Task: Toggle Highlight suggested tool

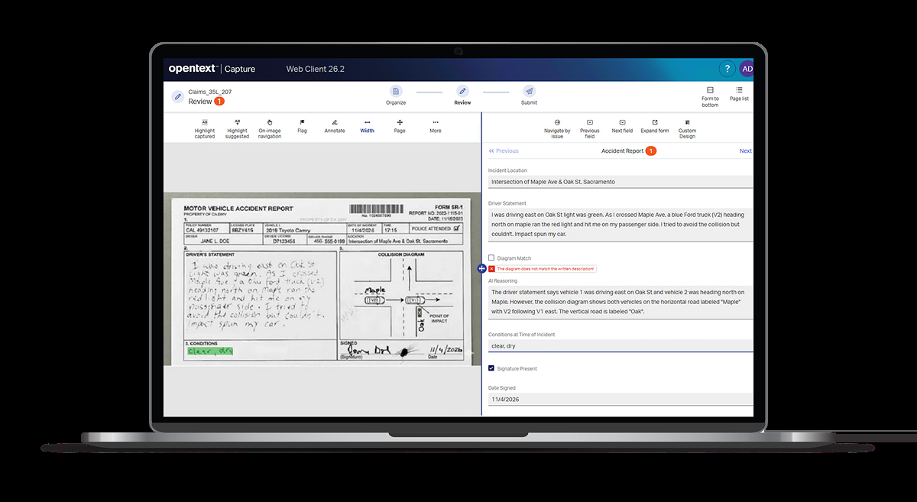Action: [237, 128]
